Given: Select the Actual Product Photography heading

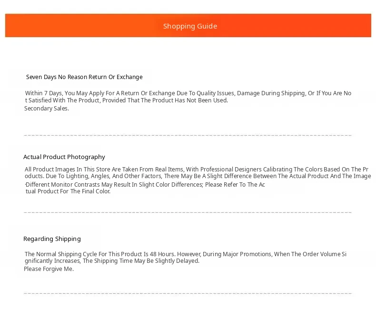Looking at the screenshot, I should 64,157.
